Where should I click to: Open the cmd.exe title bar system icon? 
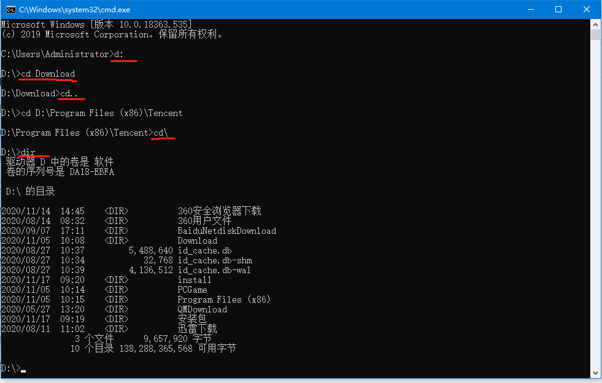point(10,9)
